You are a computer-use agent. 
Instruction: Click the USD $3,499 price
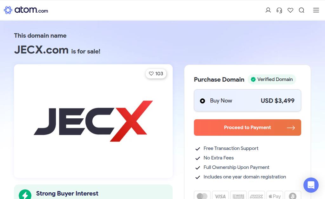coord(277,101)
